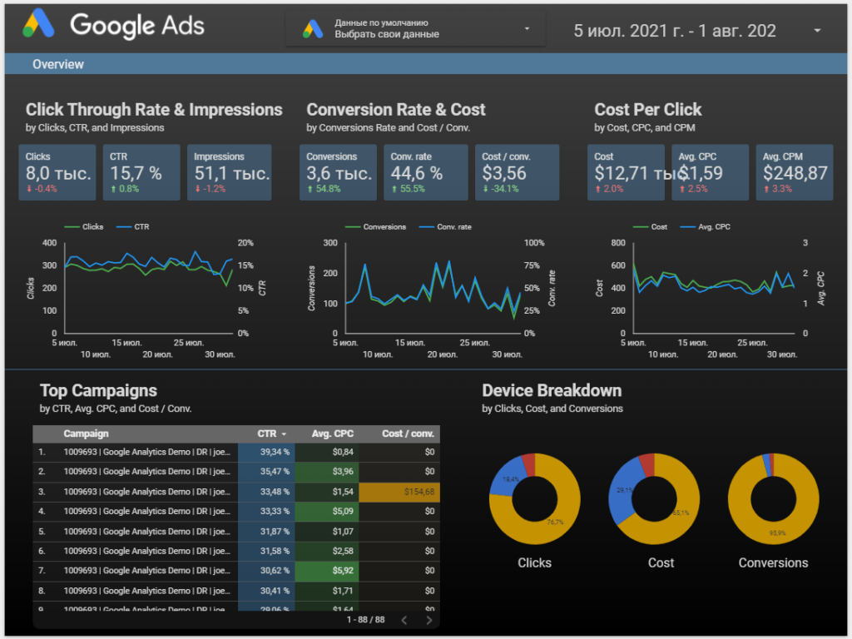Click the Campaign column header
852x639 pixels.
tap(86, 433)
